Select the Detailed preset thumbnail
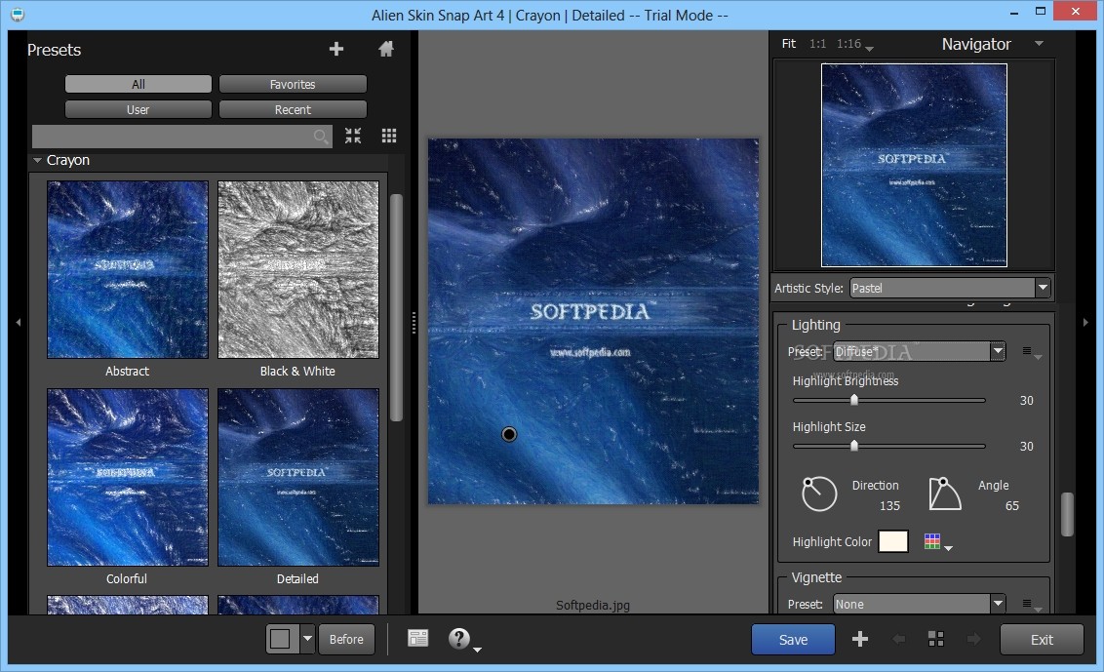The image size is (1104, 672). (x=297, y=477)
